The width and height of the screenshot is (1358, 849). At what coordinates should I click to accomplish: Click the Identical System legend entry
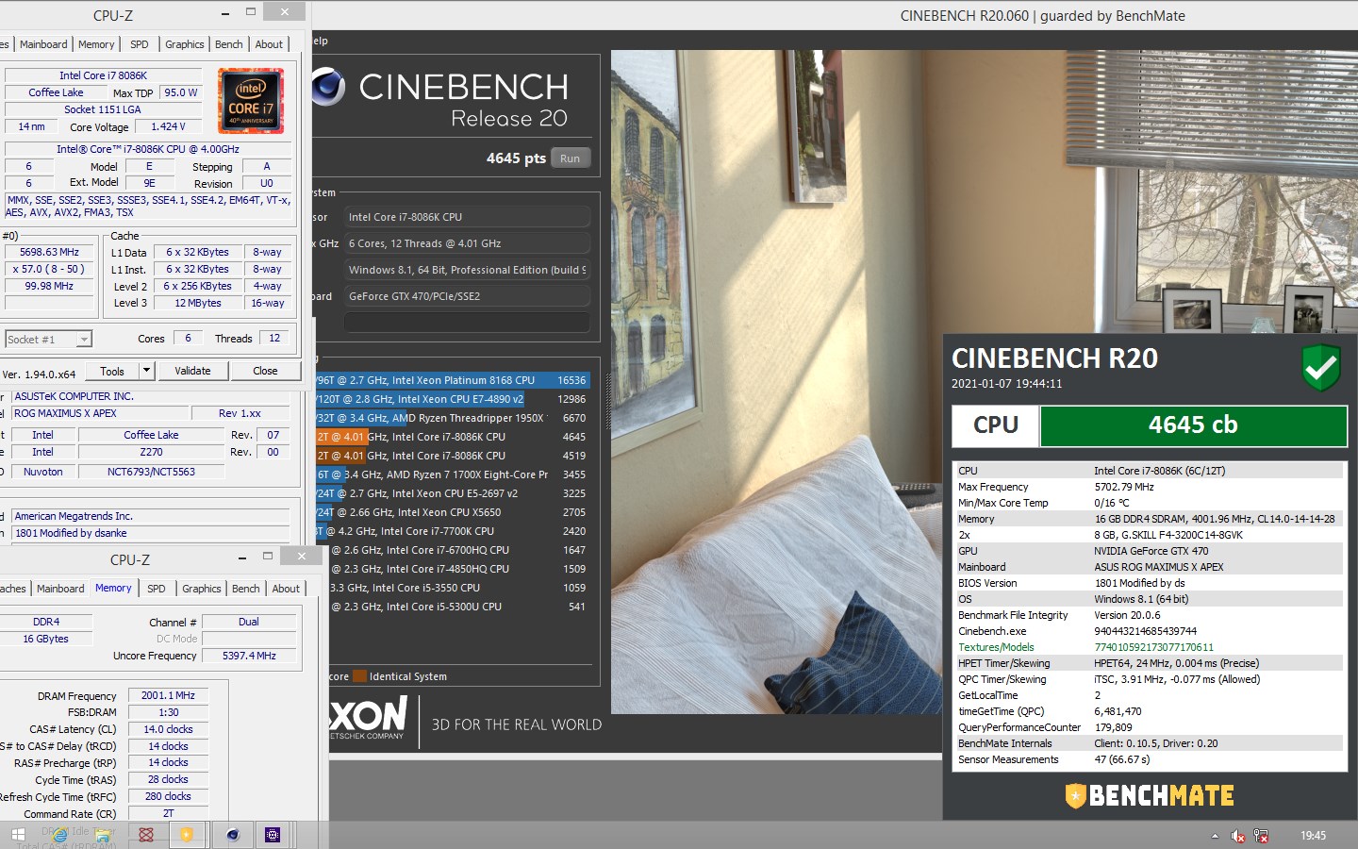[401, 676]
